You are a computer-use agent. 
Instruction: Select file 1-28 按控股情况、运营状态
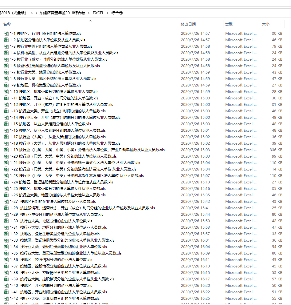click(82, 208)
